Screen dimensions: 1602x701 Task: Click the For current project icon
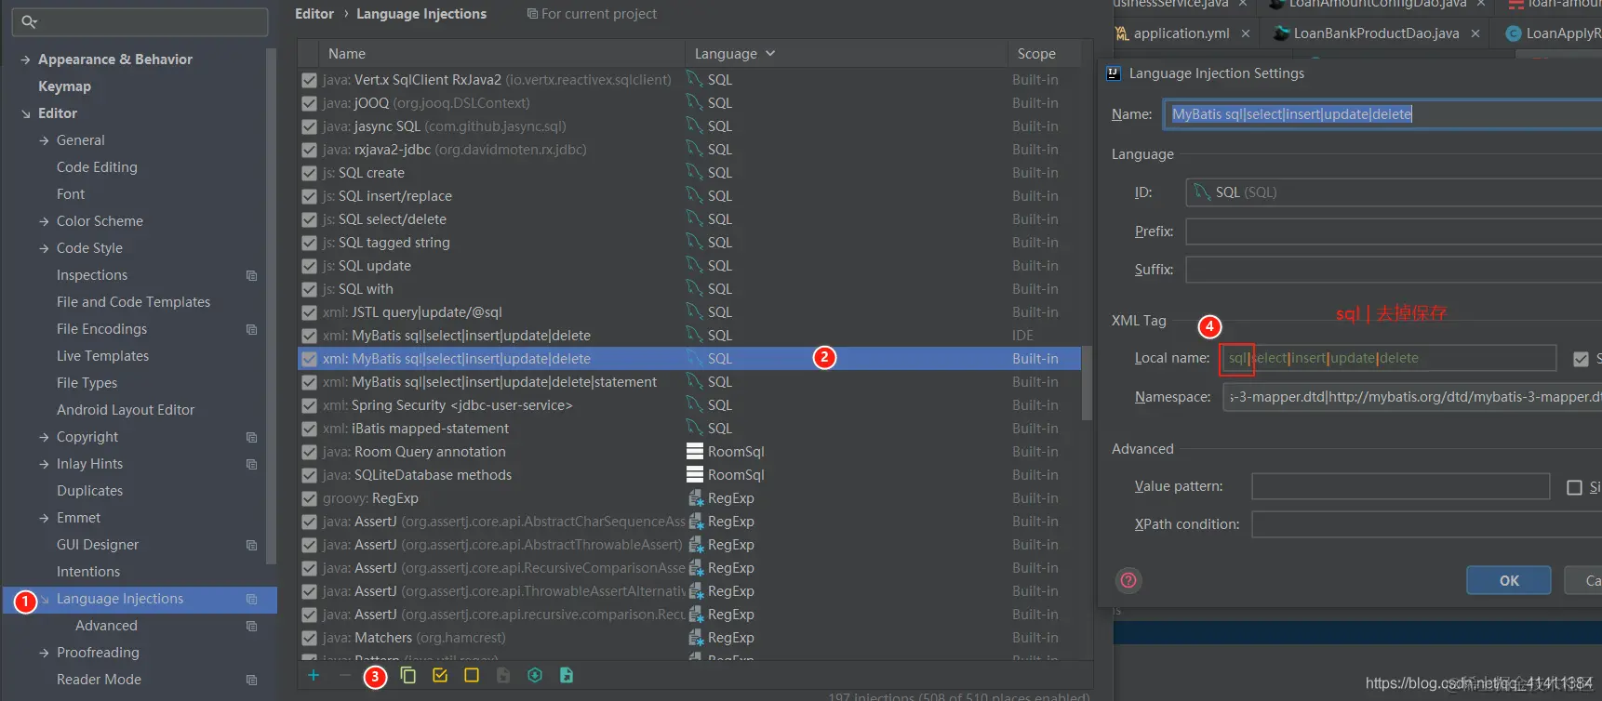click(532, 14)
